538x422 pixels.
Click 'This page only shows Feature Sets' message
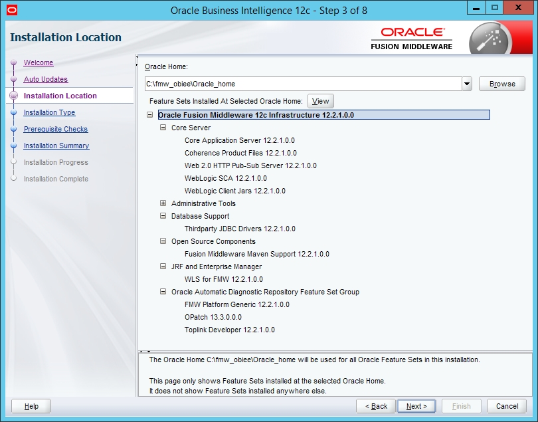tap(267, 381)
